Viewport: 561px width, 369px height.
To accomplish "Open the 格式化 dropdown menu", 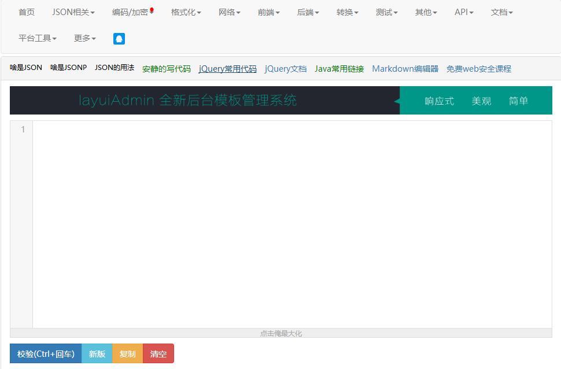I will pyautogui.click(x=186, y=12).
